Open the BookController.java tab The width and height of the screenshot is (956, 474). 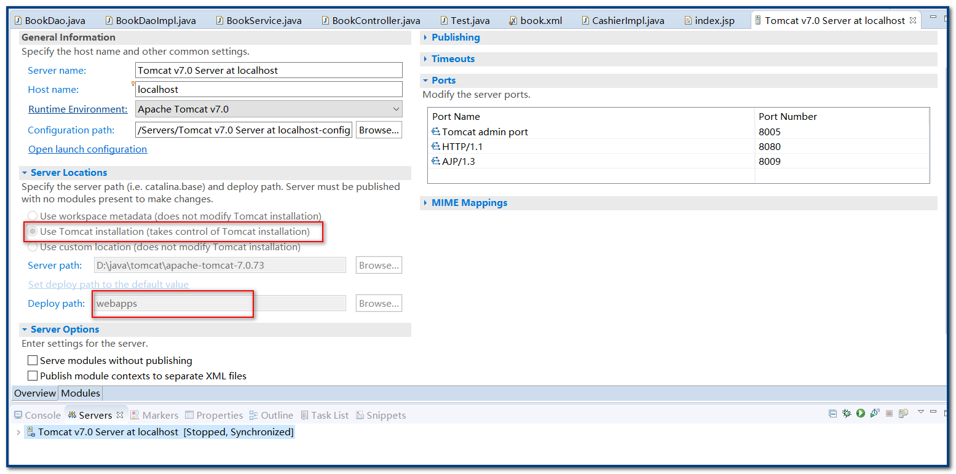click(371, 20)
